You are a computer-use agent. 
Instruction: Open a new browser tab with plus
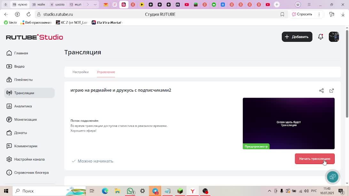pyautogui.click(x=277, y=4)
